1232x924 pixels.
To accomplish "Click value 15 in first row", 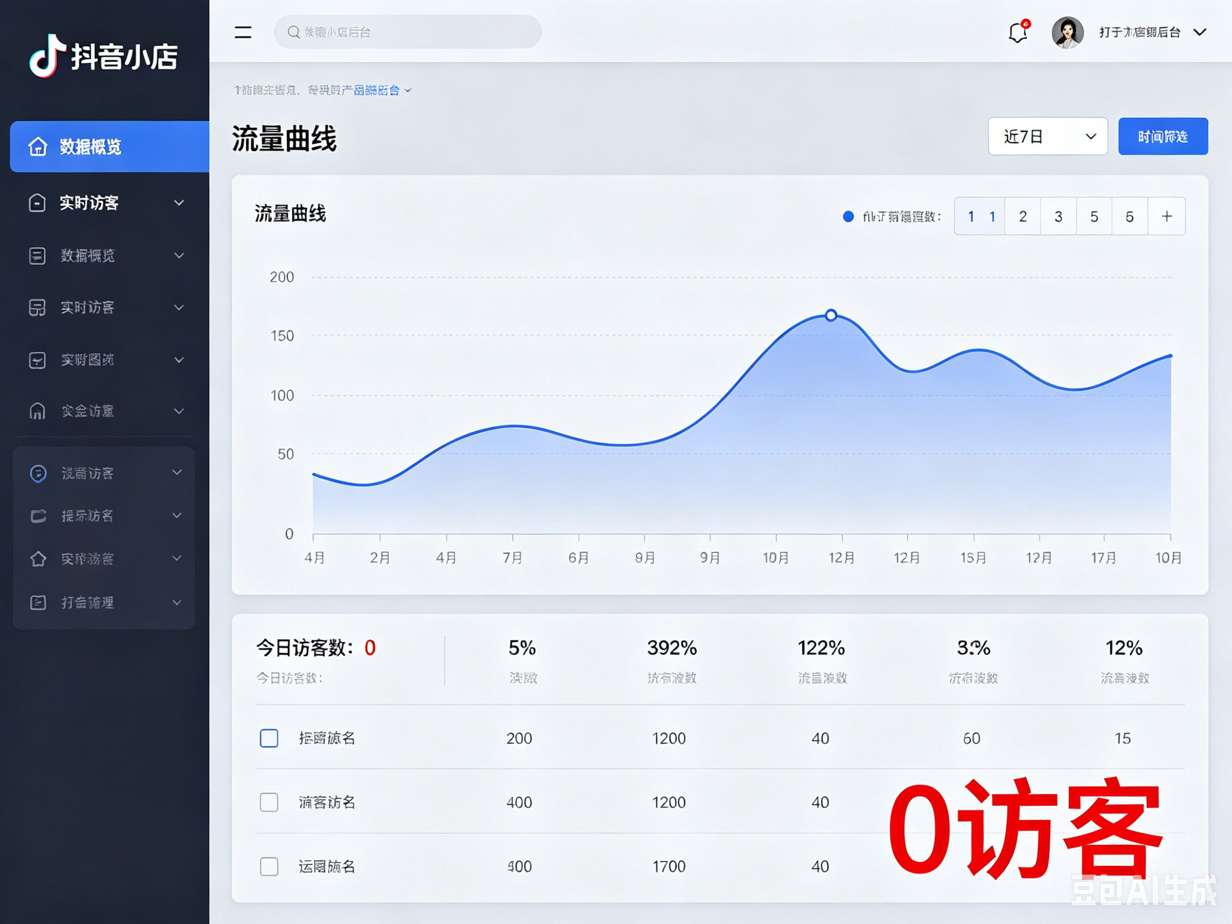I will 1123,738.
